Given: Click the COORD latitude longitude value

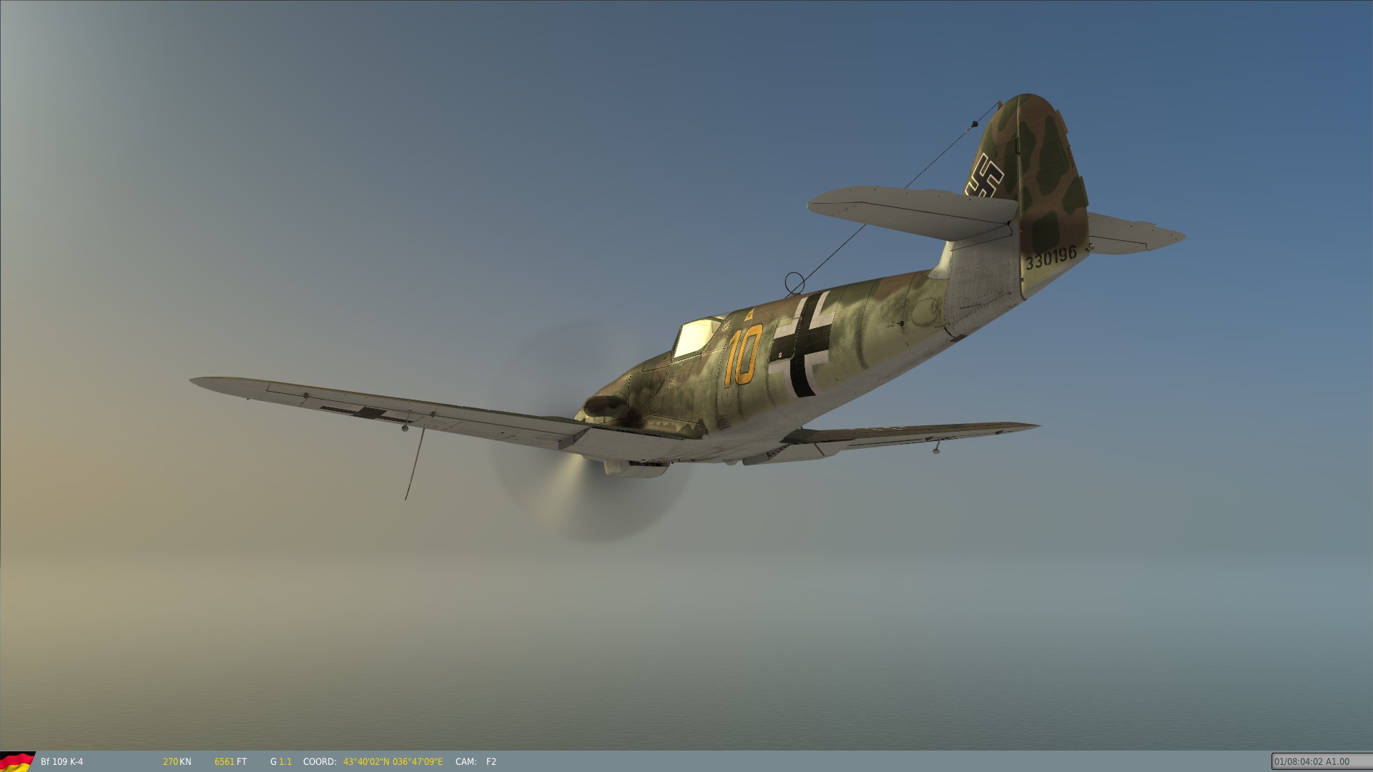Looking at the screenshot, I should click(393, 762).
